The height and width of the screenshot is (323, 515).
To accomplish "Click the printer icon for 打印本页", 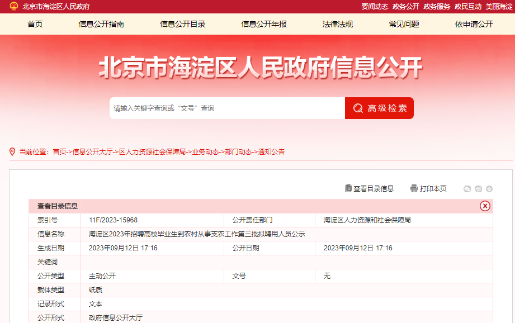I will pos(414,188).
